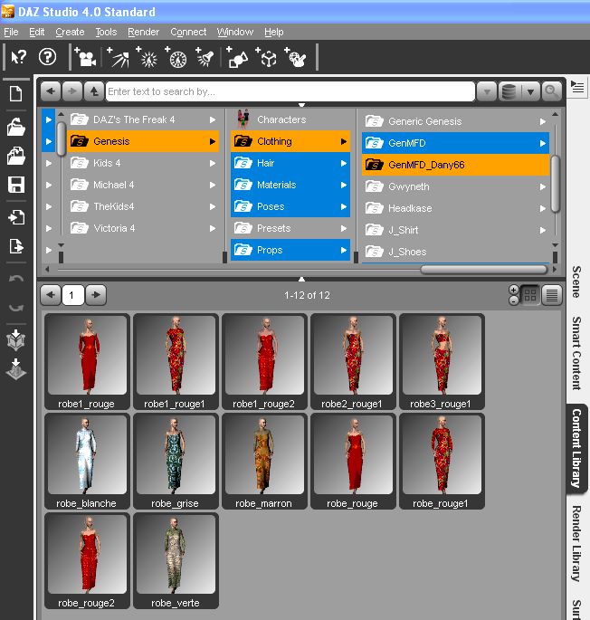
Task: Go to next results page
Action: coord(96,295)
